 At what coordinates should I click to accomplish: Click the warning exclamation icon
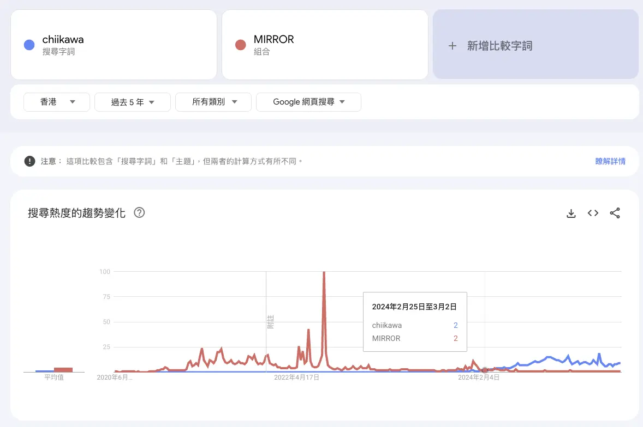(x=29, y=161)
